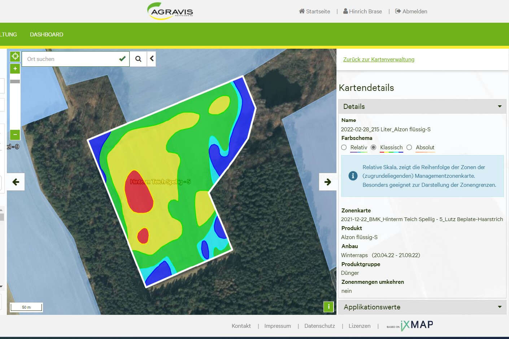Click the Produktgruppe value Dünger
Viewport: 509px width, 339px height.
click(x=350, y=273)
